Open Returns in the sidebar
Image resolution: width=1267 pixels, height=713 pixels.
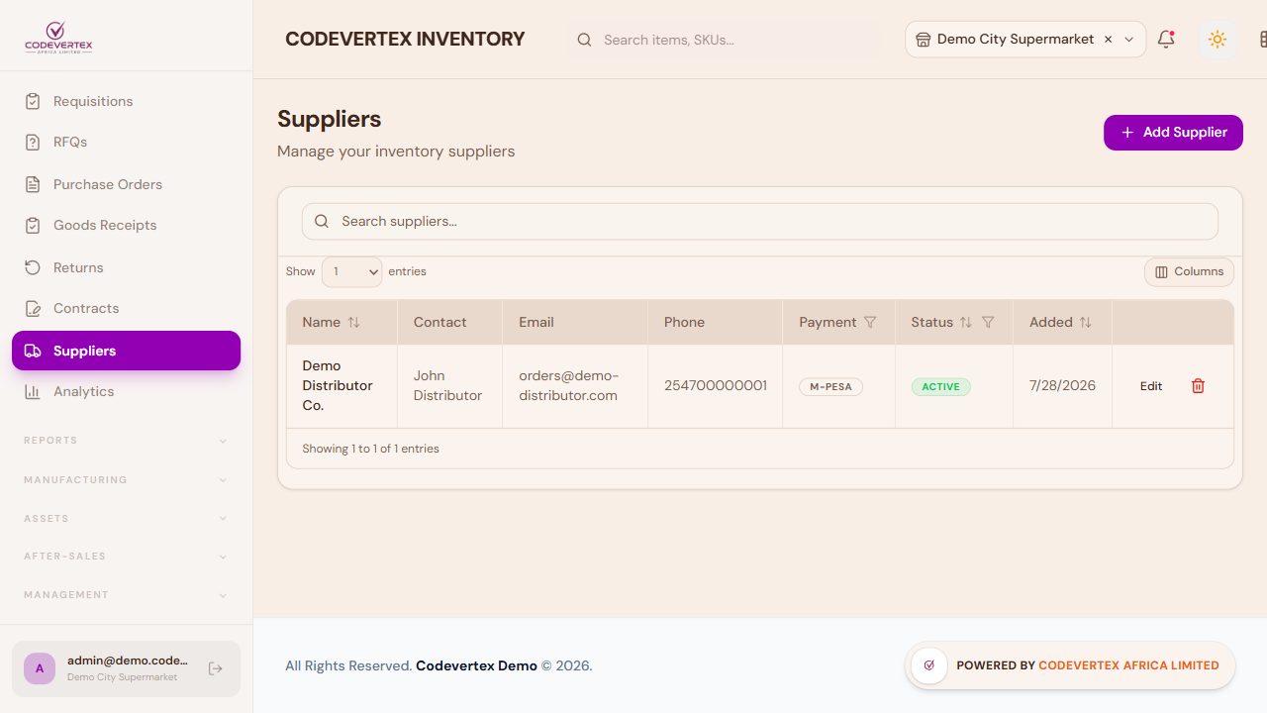126,267
